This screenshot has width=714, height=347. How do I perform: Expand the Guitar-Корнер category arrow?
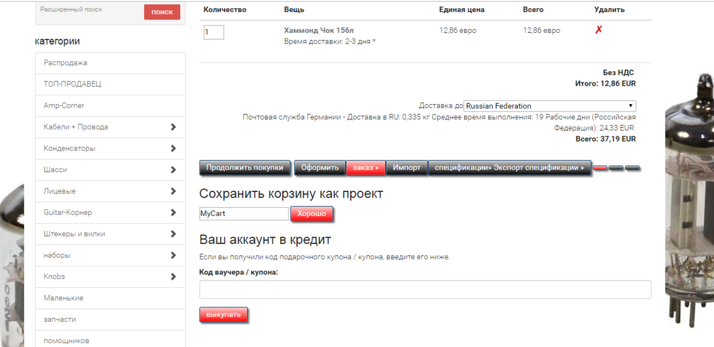(173, 213)
